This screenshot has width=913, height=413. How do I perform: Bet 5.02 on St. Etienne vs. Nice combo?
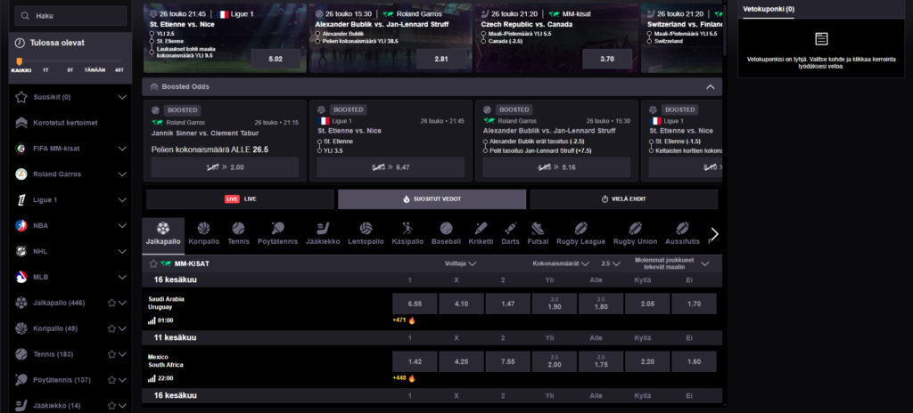coord(276,59)
